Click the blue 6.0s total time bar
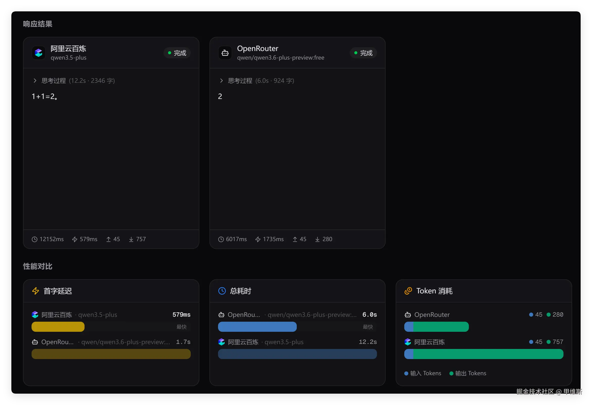This screenshot has height=405, width=592. point(257,327)
